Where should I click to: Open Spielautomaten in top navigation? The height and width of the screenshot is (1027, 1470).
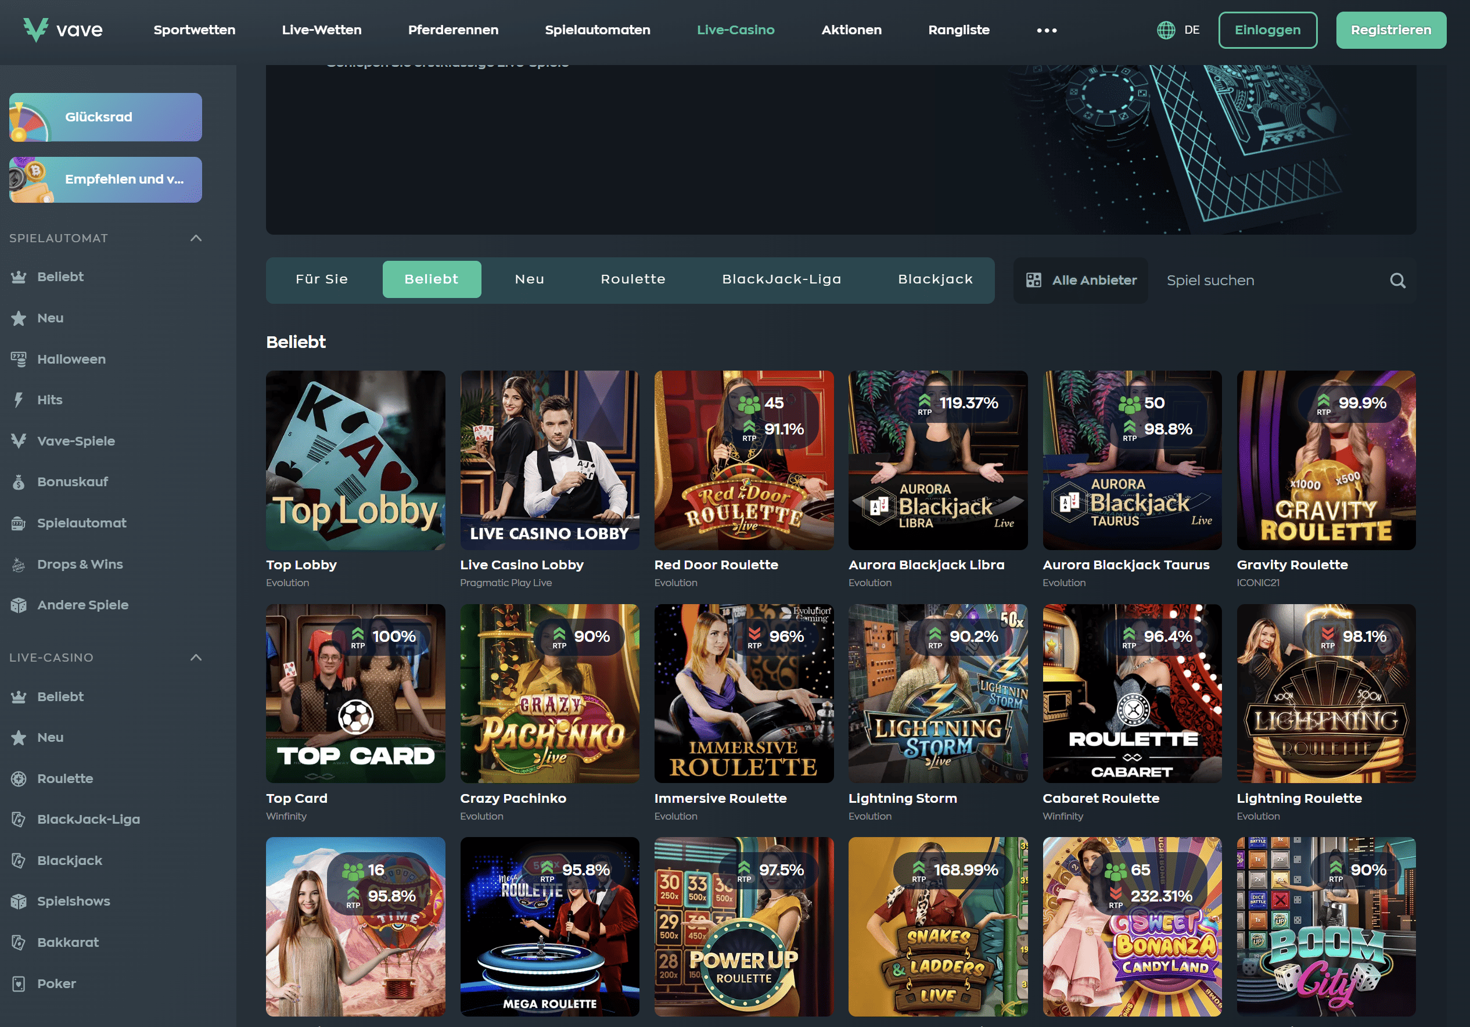(x=597, y=30)
